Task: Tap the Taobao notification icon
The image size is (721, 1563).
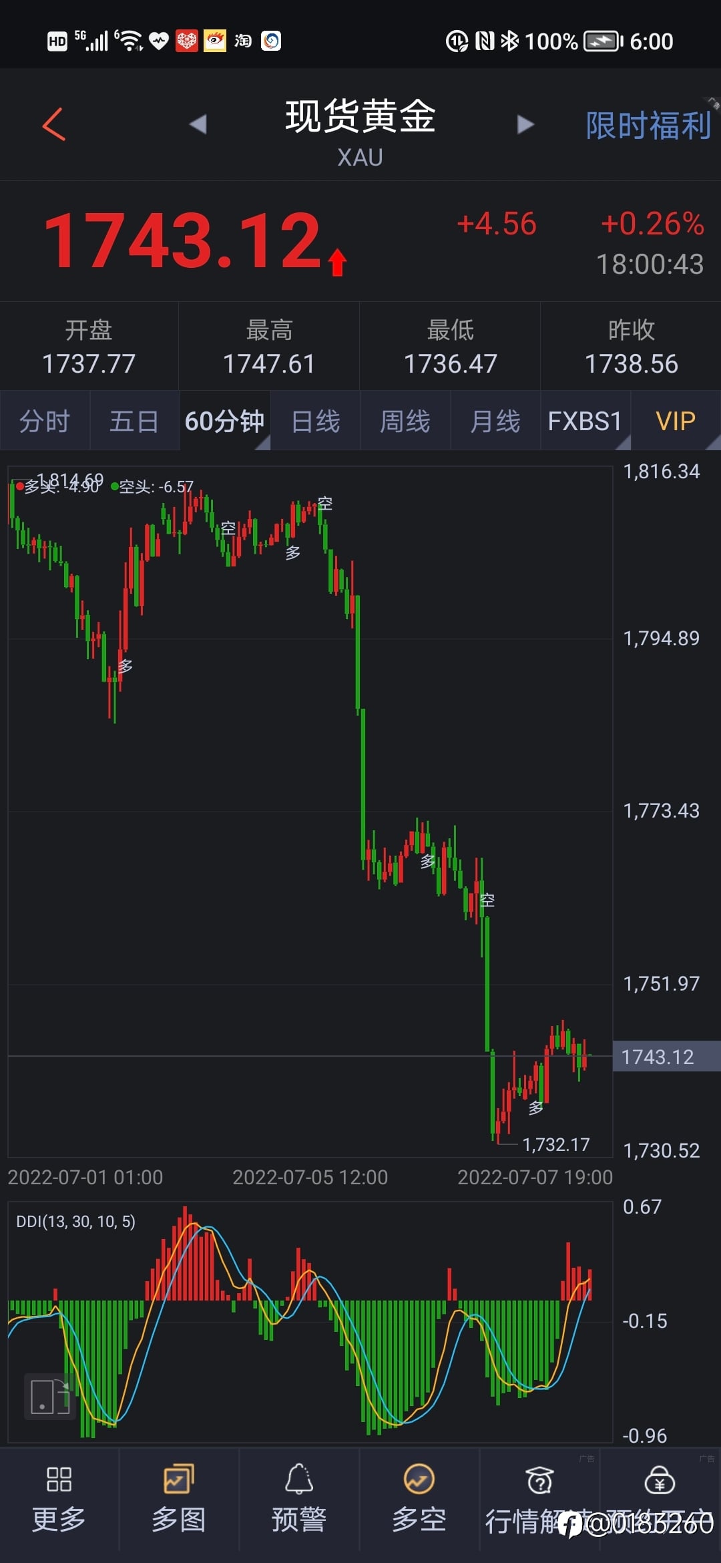Action: click(x=243, y=41)
